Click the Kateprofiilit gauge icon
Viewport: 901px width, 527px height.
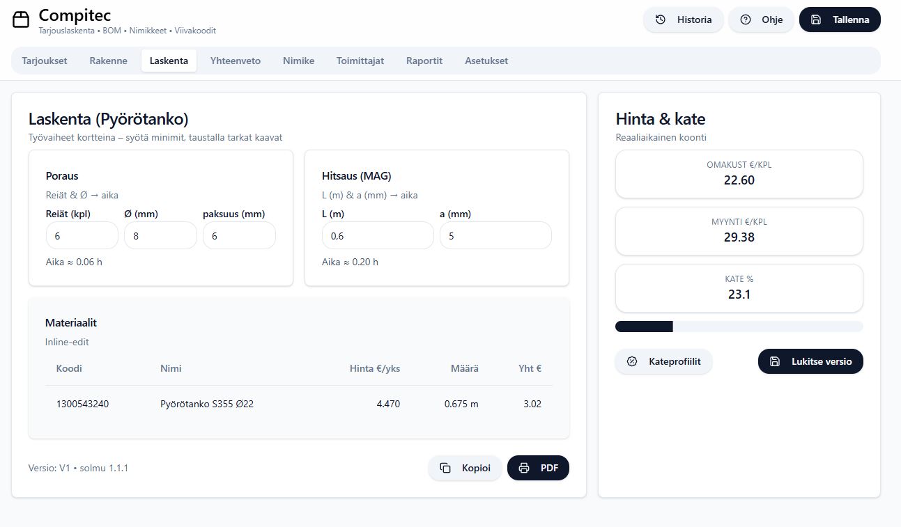632,361
